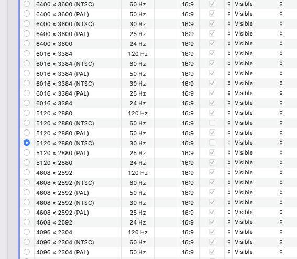This screenshot has height=259, width=297.
Task: Click the small up-down arrows beside 5120 × 2880 (PAL) 50 Hz checkbox
Action: click(x=229, y=133)
